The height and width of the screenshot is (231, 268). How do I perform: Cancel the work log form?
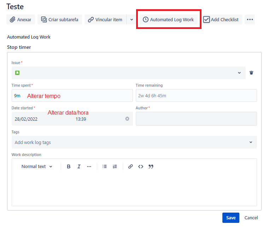click(x=251, y=218)
